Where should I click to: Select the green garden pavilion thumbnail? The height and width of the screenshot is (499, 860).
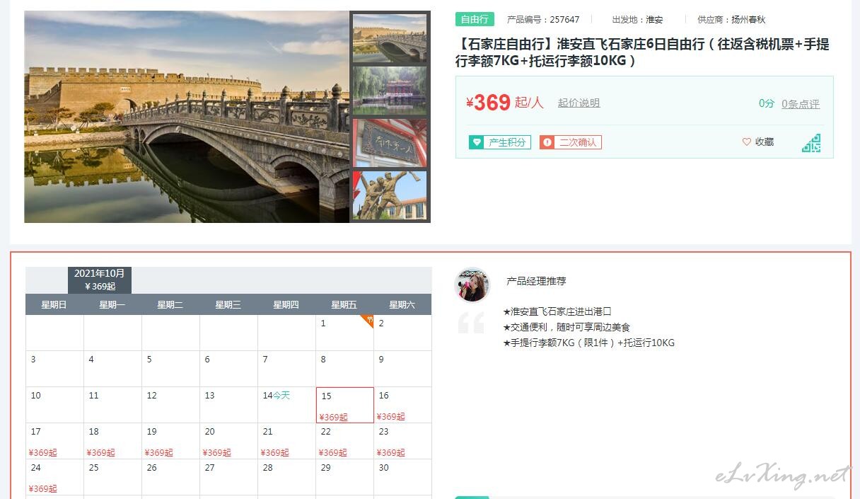390,91
